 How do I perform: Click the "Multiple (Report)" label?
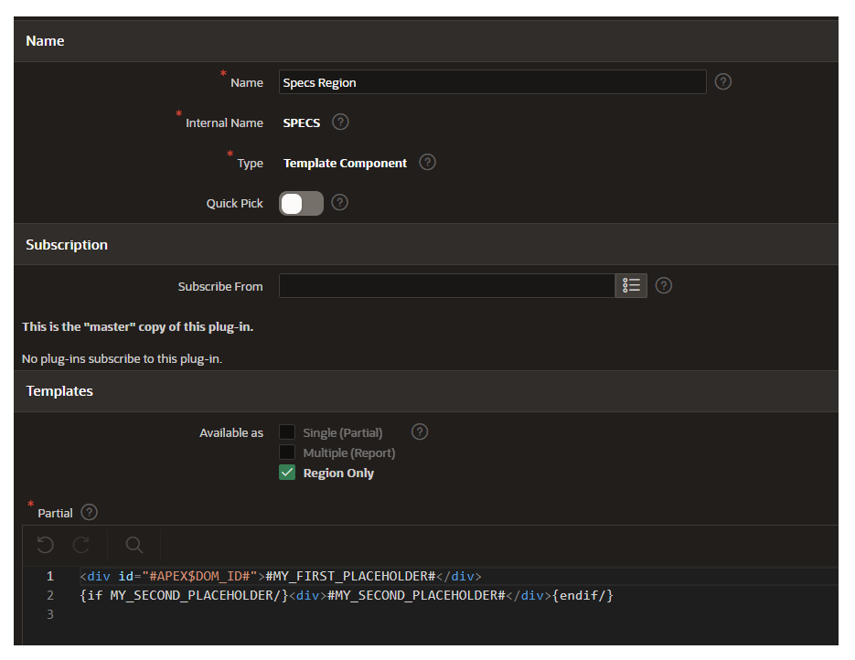pyautogui.click(x=349, y=452)
